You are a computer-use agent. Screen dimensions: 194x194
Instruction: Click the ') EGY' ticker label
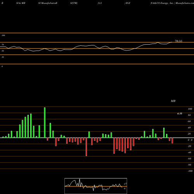coord(127,3)
